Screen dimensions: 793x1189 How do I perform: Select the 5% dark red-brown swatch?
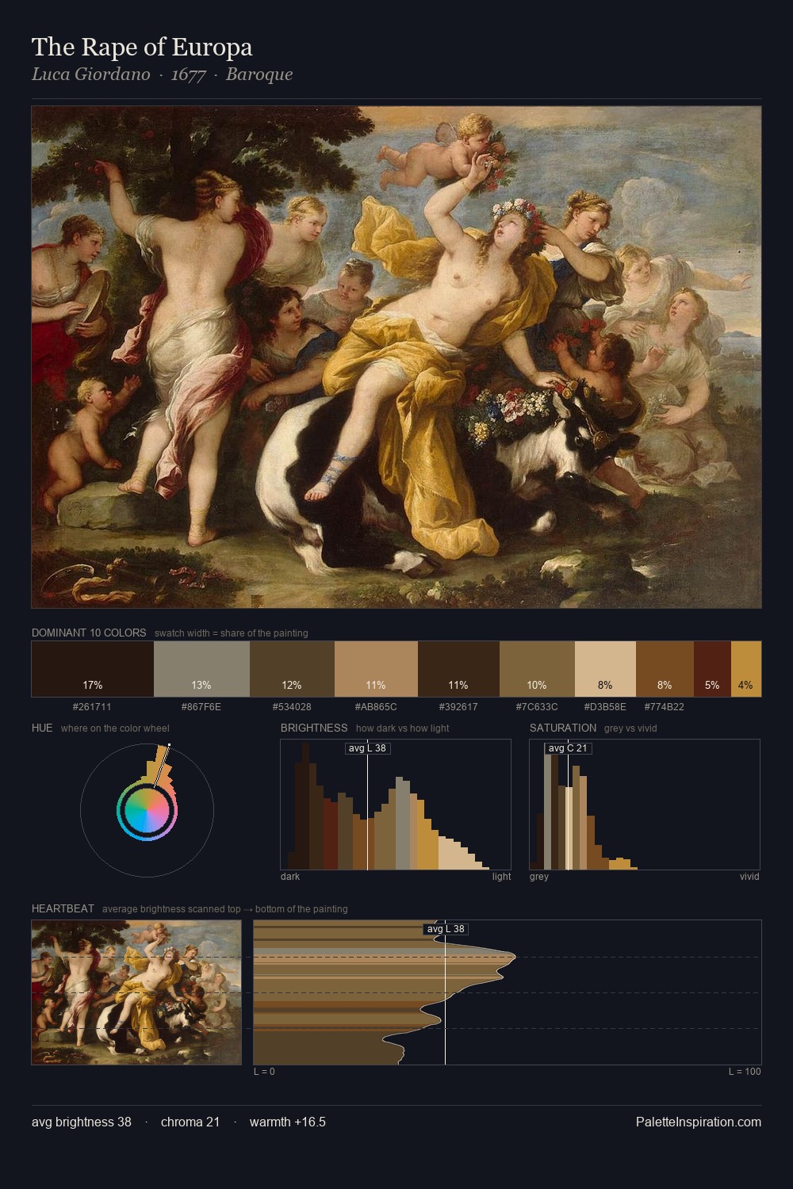click(712, 669)
